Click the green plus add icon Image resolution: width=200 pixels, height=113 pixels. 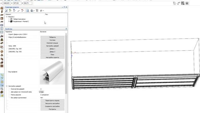(10, 10)
